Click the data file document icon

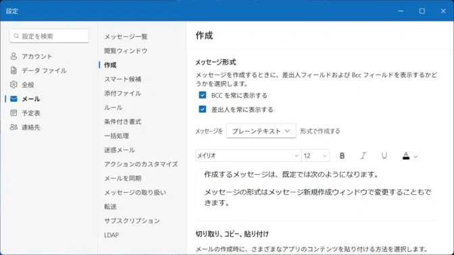[x=14, y=70]
